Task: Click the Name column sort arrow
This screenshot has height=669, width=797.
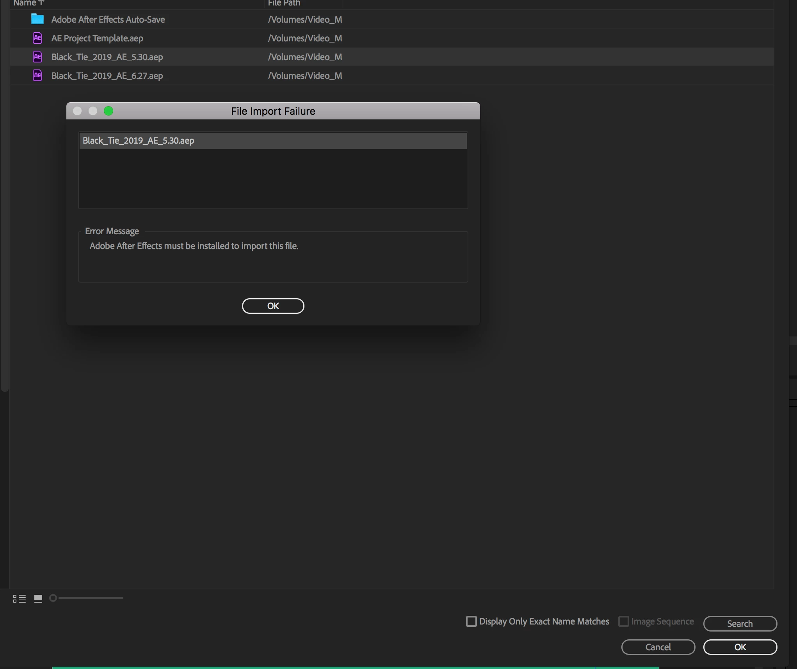Action: (x=41, y=3)
